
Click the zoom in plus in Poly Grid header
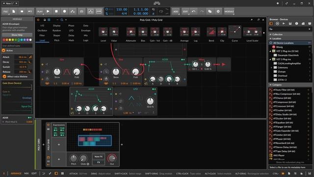(66, 20)
